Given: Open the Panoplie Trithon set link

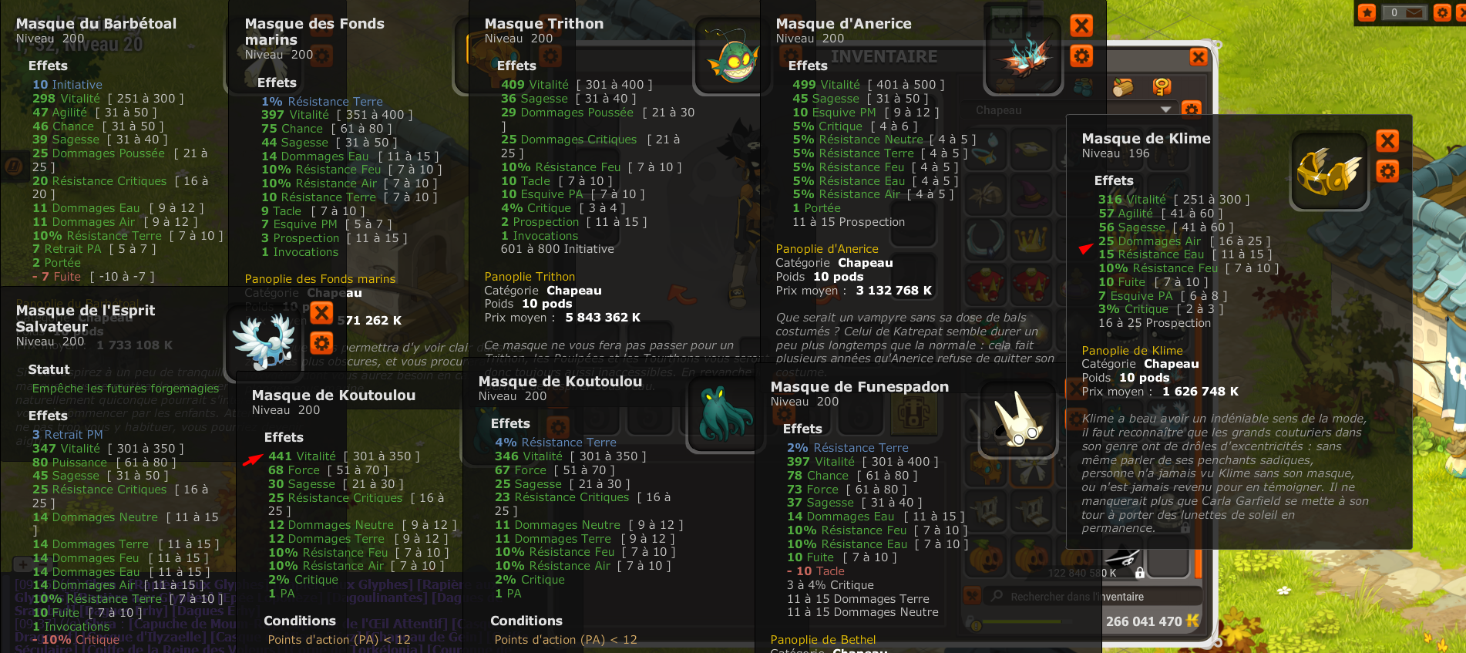Looking at the screenshot, I should 530,277.
